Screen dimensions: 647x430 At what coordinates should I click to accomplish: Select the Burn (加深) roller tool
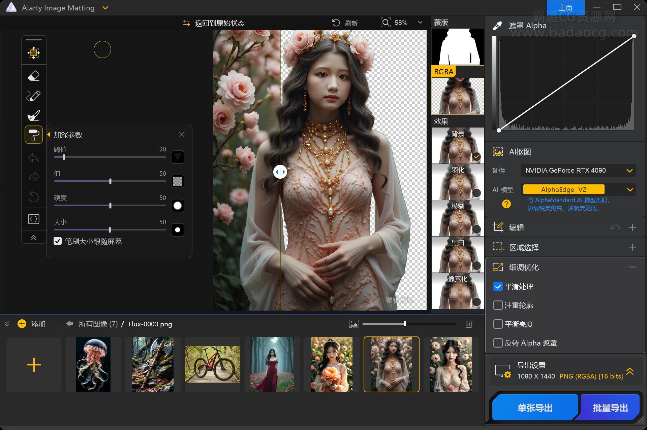click(34, 135)
